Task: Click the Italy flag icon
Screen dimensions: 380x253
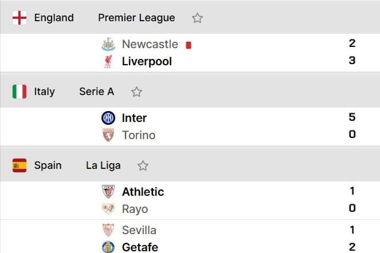Action: click(19, 92)
